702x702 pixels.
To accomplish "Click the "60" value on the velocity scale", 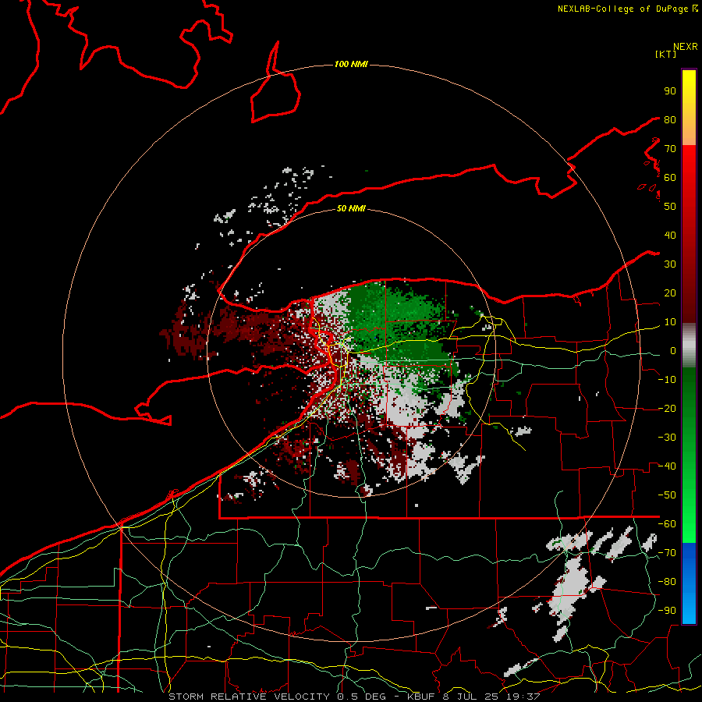I will pyautogui.click(x=670, y=178).
